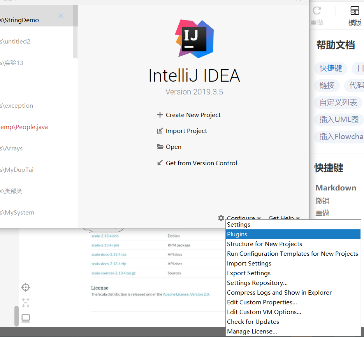Choose Run Configuration Templates for New Projects

coord(293,254)
